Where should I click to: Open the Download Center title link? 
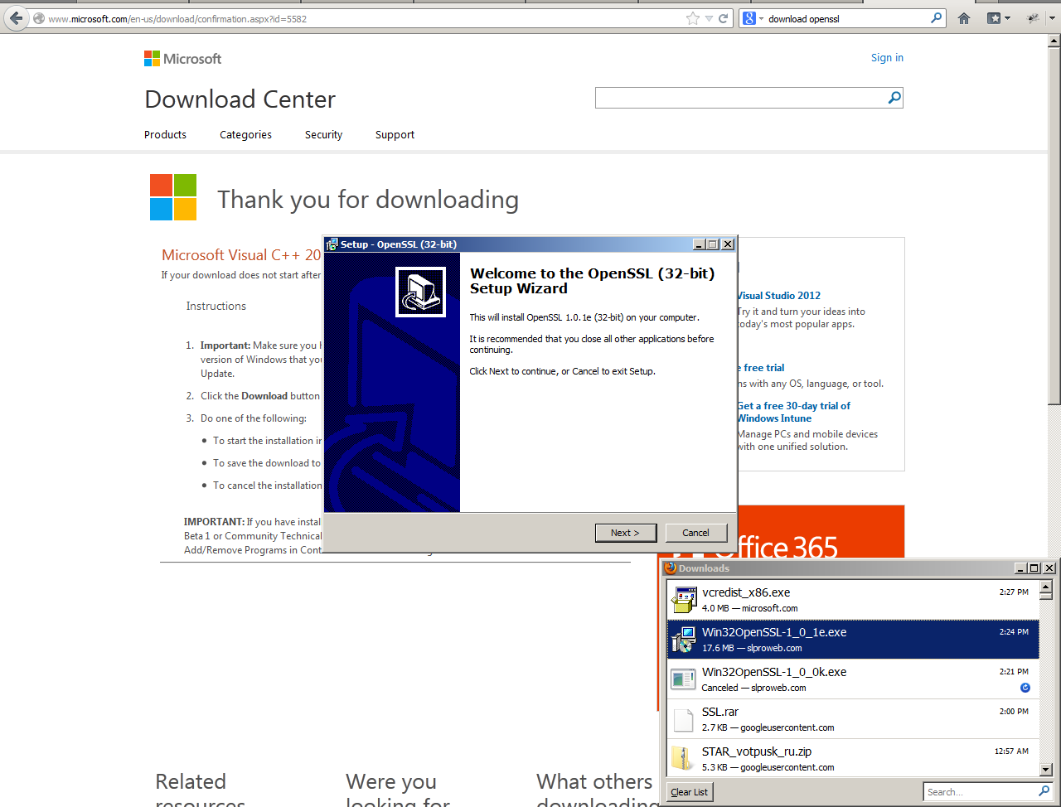coord(240,99)
